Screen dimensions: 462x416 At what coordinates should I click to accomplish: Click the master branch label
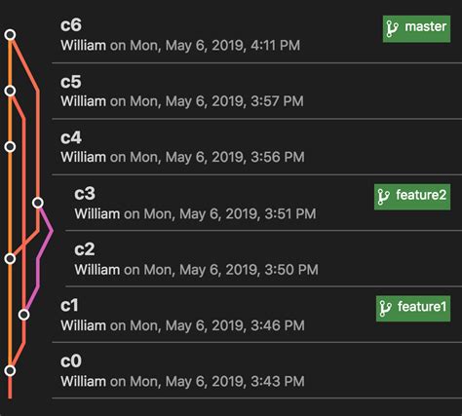pos(416,29)
